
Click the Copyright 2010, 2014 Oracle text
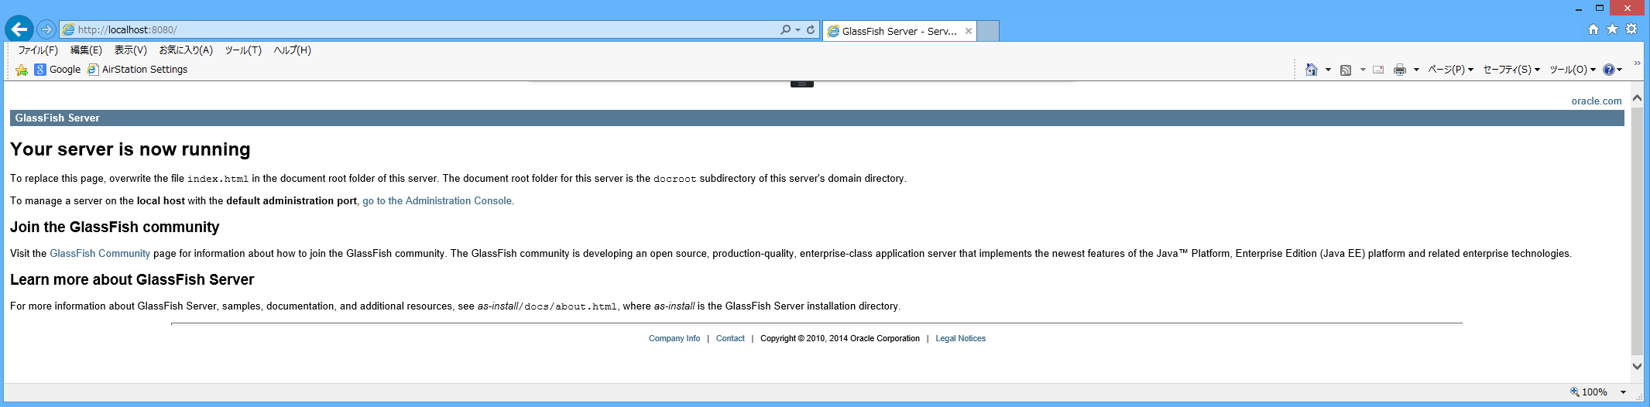tap(840, 338)
